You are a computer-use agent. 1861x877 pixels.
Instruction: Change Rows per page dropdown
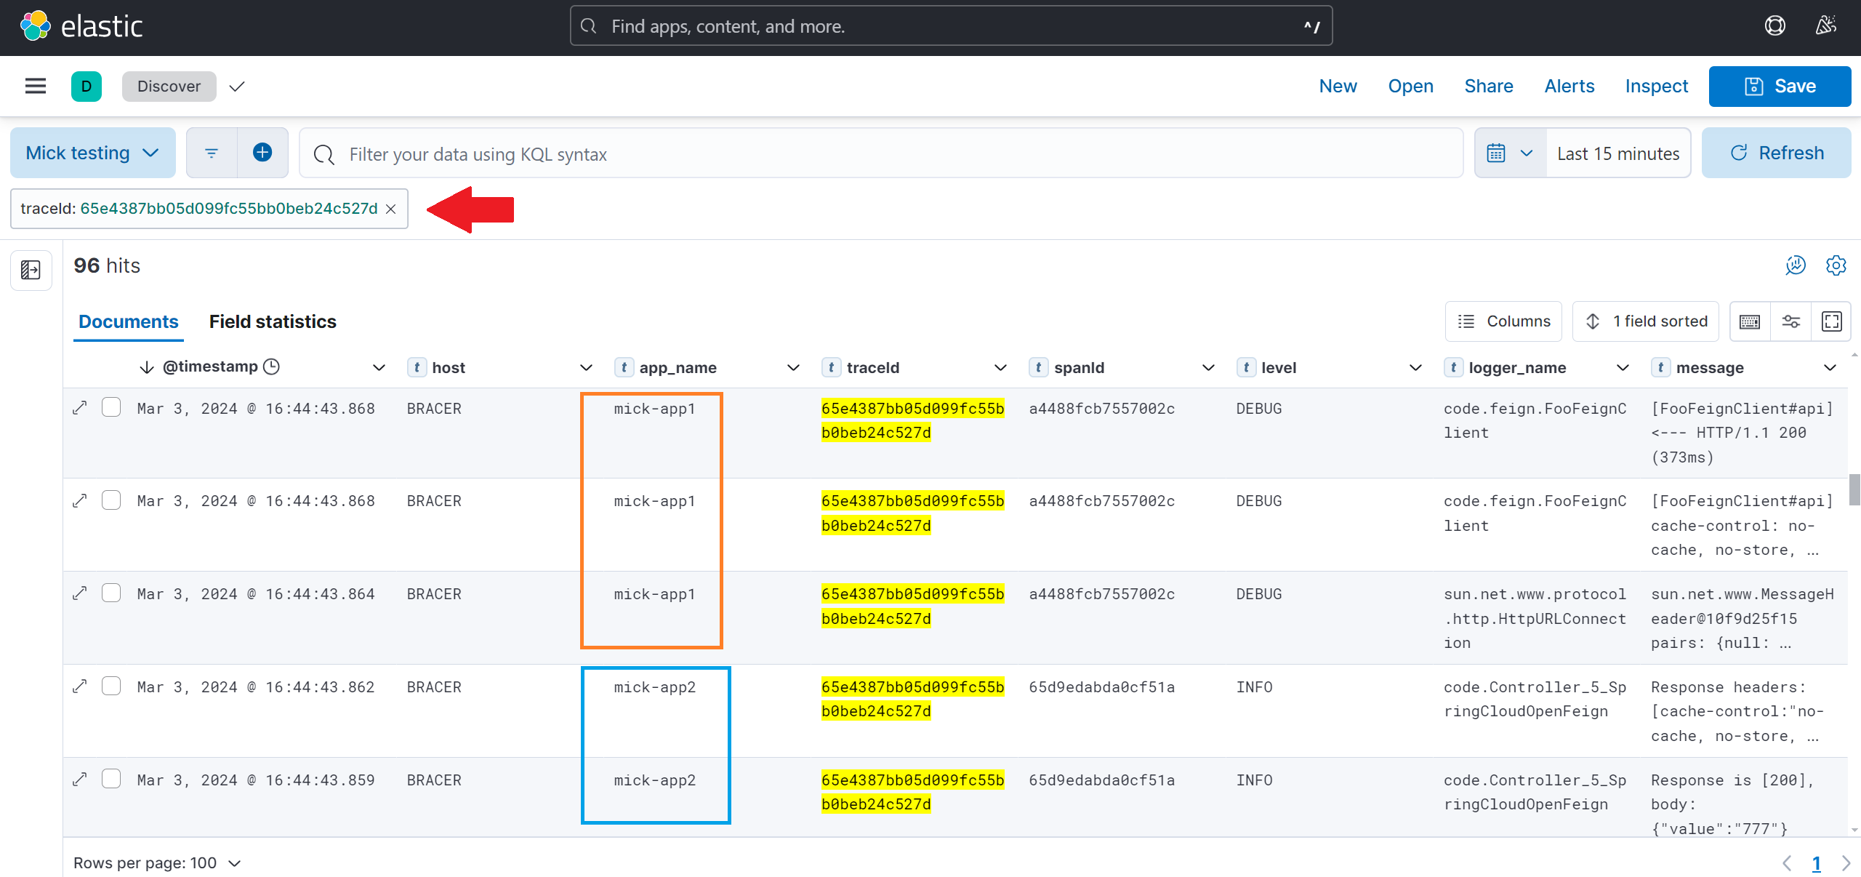tap(157, 863)
